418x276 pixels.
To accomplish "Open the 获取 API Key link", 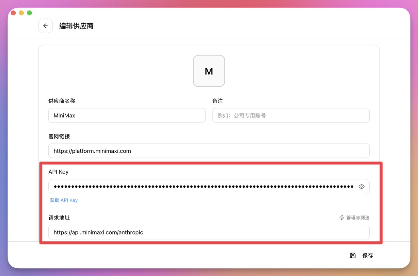I will 64,200.
